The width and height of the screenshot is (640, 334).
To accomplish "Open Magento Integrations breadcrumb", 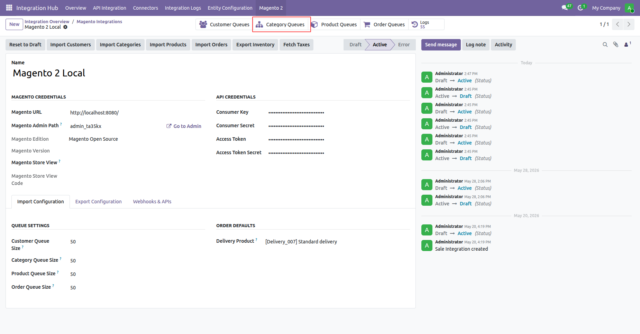I will (x=99, y=21).
